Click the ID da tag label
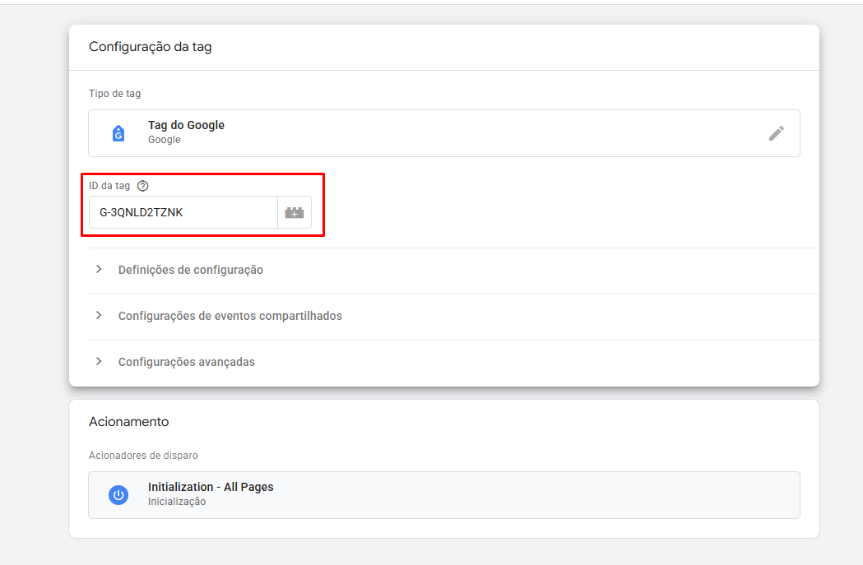Screen dimensions: 863x565 [x=109, y=186]
